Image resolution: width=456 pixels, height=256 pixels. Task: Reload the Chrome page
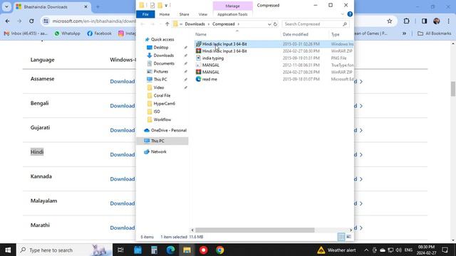tap(31, 21)
